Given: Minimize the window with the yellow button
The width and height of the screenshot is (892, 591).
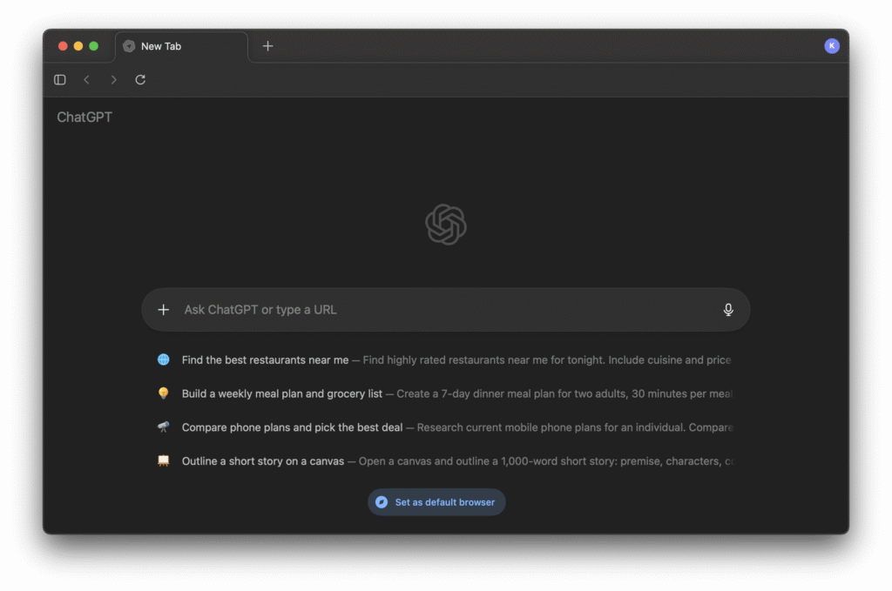Looking at the screenshot, I should [78, 46].
